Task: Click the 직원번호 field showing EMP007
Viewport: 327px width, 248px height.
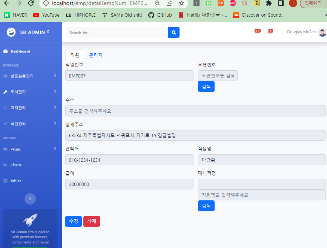Action: [129, 76]
